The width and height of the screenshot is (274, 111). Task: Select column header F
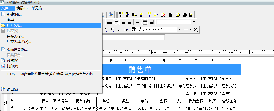pos(126,61)
